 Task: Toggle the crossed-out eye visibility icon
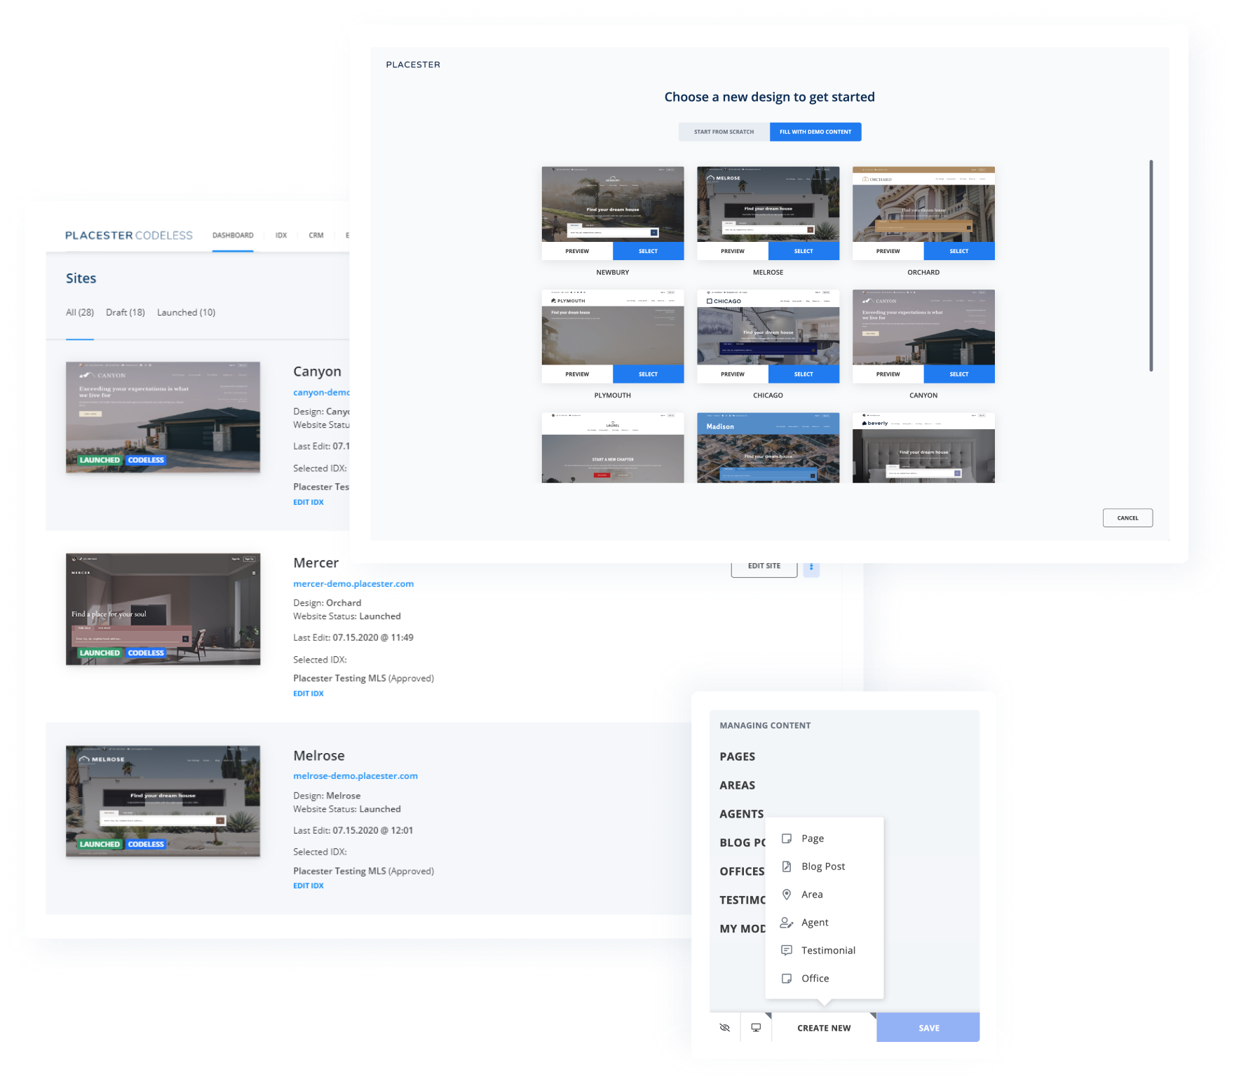click(x=725, y=1028)
